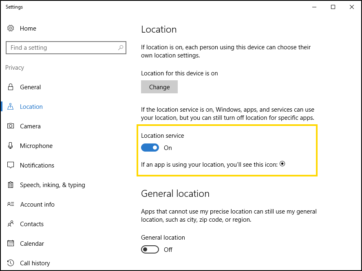This screenshot has height=271, width=362.
Task: Click the Microphone icon in sidebar
Action: pos(10,145)
